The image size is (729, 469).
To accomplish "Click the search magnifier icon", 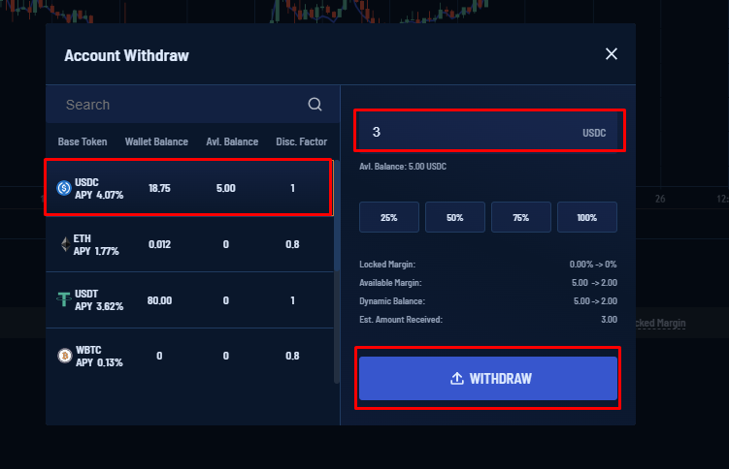I will 315,105.
